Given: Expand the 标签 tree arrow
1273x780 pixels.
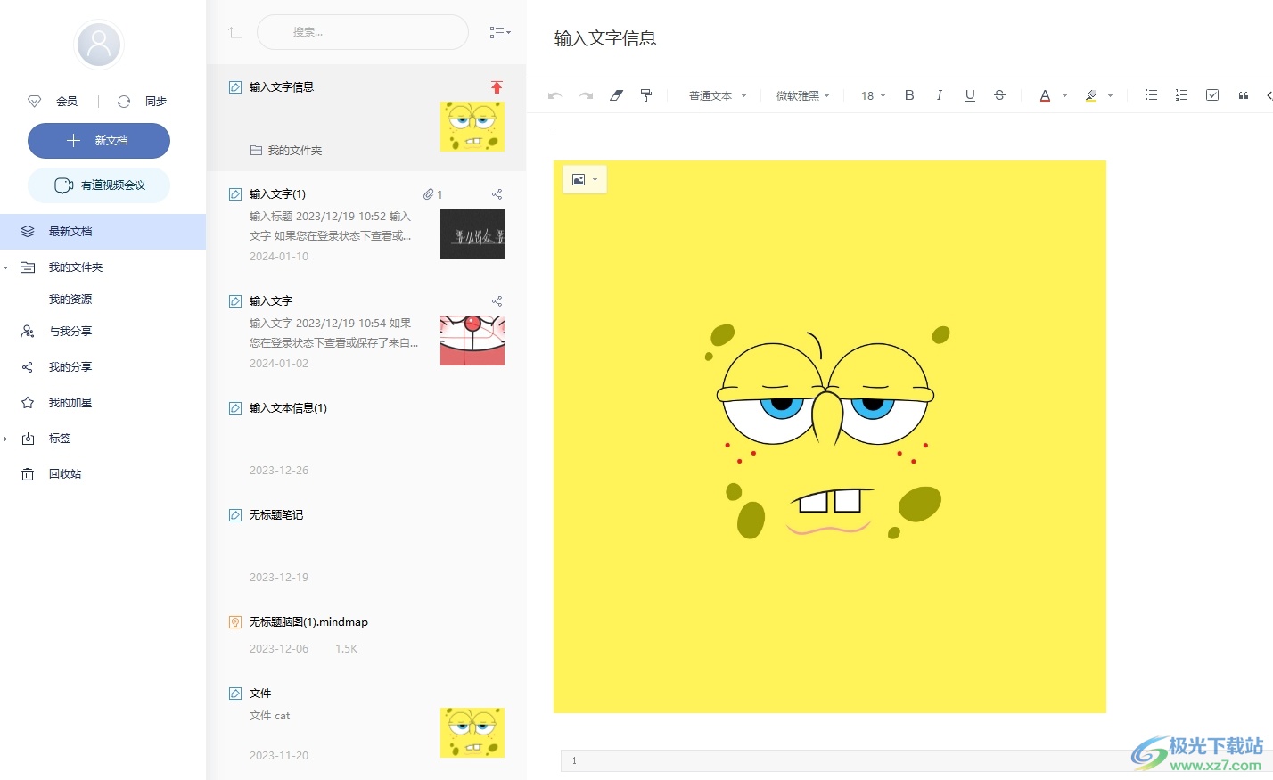Looking at the screenshot, I should pyautogui.click(x=6, y=439).
